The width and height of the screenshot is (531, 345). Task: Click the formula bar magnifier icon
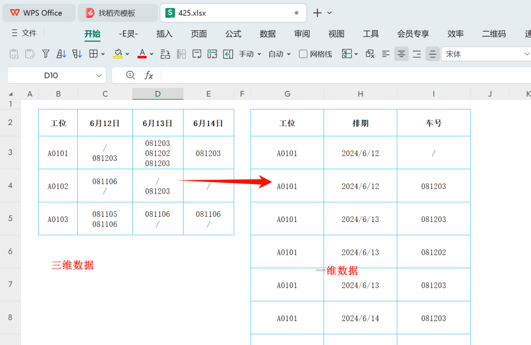(x=130, y=75)
